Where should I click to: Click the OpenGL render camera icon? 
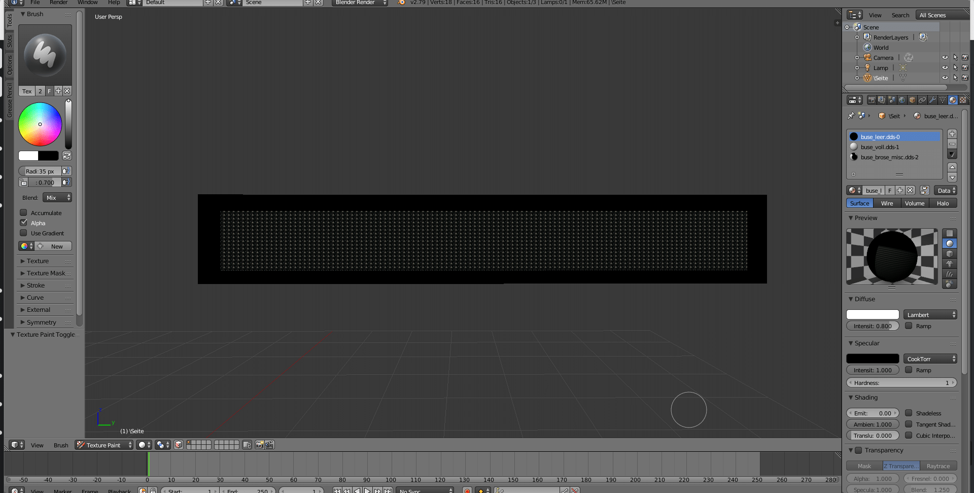point(259,445)
